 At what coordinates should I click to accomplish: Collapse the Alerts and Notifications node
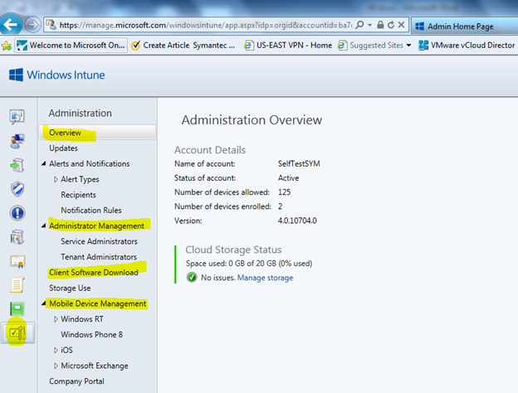[x=44, y=163]
